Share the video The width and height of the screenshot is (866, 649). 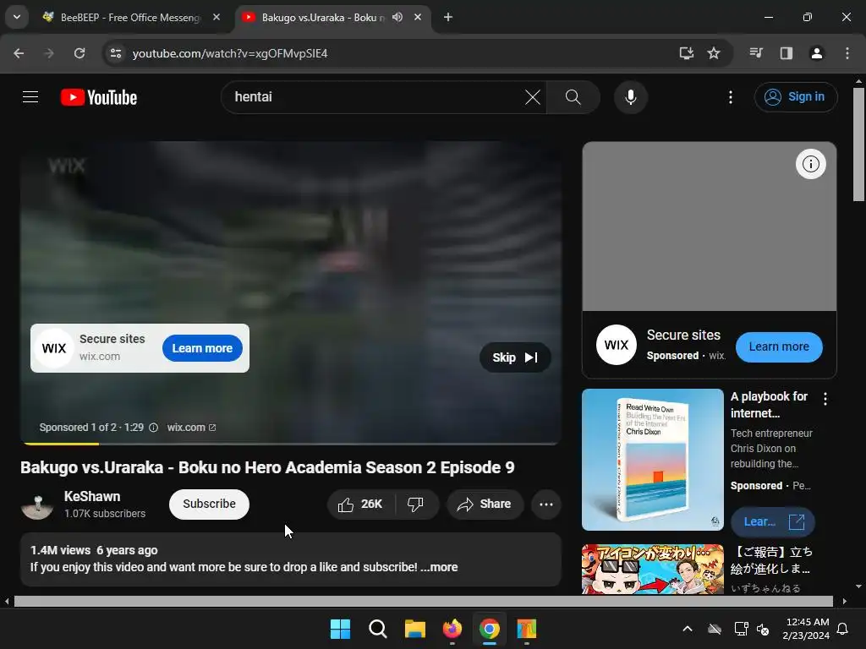tap(485, 504)
